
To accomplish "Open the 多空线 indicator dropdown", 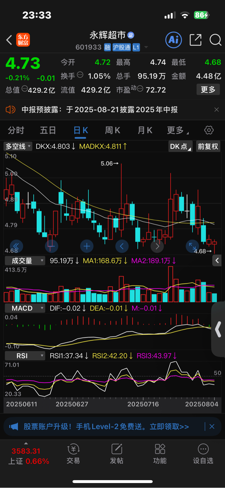I will point(18,146).
